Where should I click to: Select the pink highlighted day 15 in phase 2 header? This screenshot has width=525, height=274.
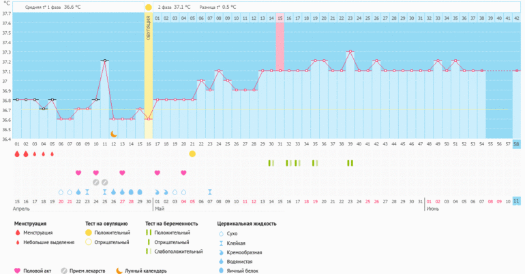(280, 18)
